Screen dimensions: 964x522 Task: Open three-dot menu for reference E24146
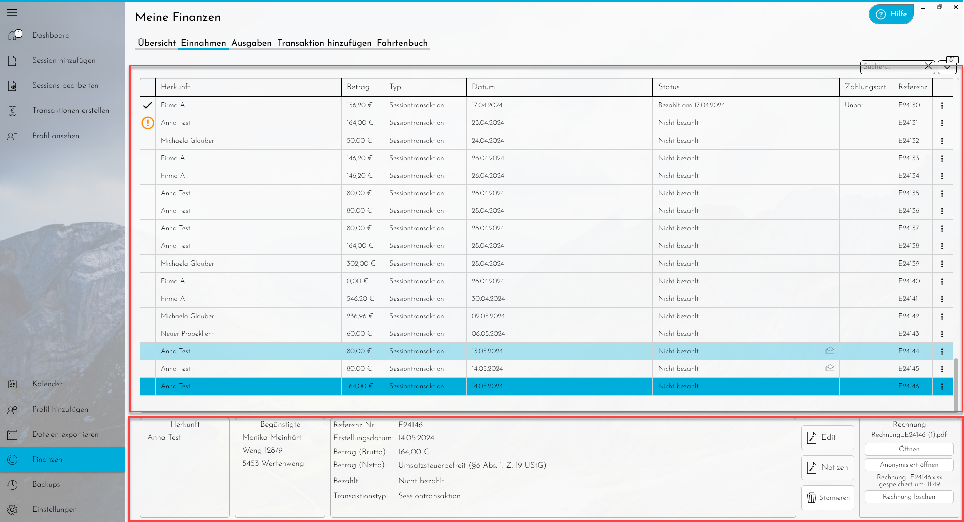(942, 386)
